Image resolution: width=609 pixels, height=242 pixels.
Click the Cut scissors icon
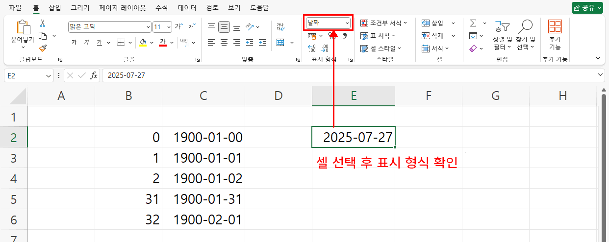coord(43,24)
